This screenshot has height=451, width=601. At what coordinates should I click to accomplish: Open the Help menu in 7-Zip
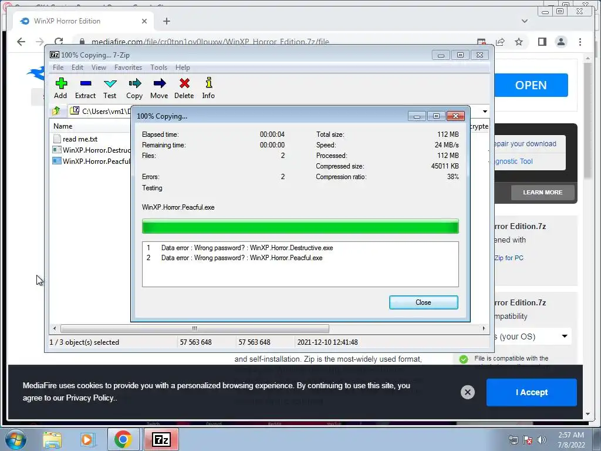pyautogui.click(x=183, y=68)
